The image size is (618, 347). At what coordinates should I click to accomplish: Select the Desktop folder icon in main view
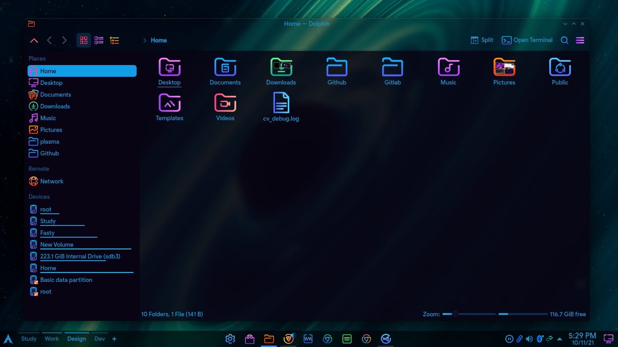tap(170, 67)
